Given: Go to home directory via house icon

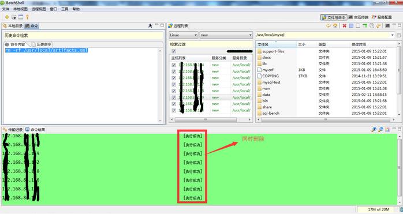Looking at the screenshot, I should click(x=335, y=26).
